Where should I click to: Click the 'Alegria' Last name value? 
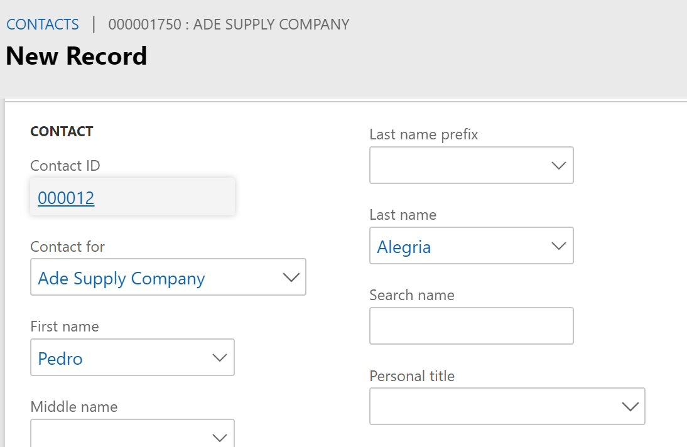(404, 247)
